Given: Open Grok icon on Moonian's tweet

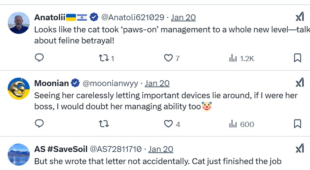Looking at the screenshot, I should click(x=300, y=82).
